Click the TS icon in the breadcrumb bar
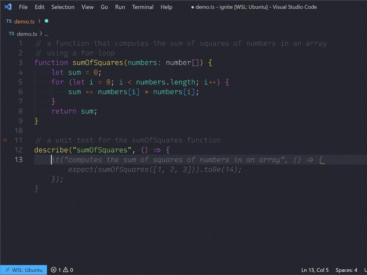This screenshot has width=367, height=275. pos(11,33)
